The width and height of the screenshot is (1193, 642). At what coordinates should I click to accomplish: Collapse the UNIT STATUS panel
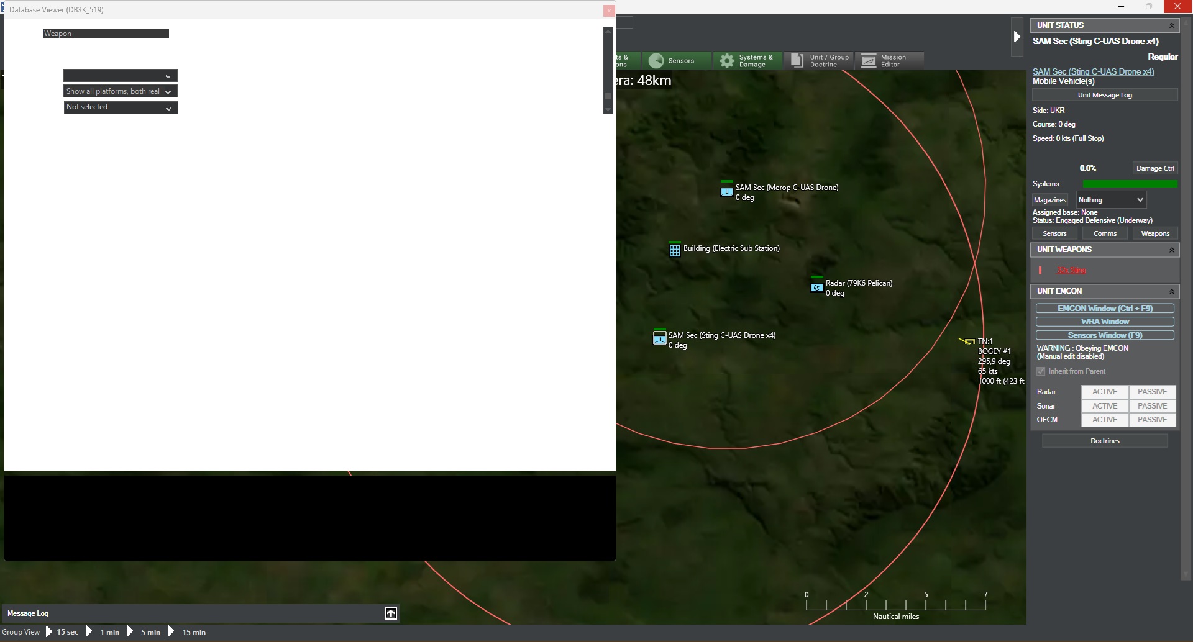coord(1172,25)
